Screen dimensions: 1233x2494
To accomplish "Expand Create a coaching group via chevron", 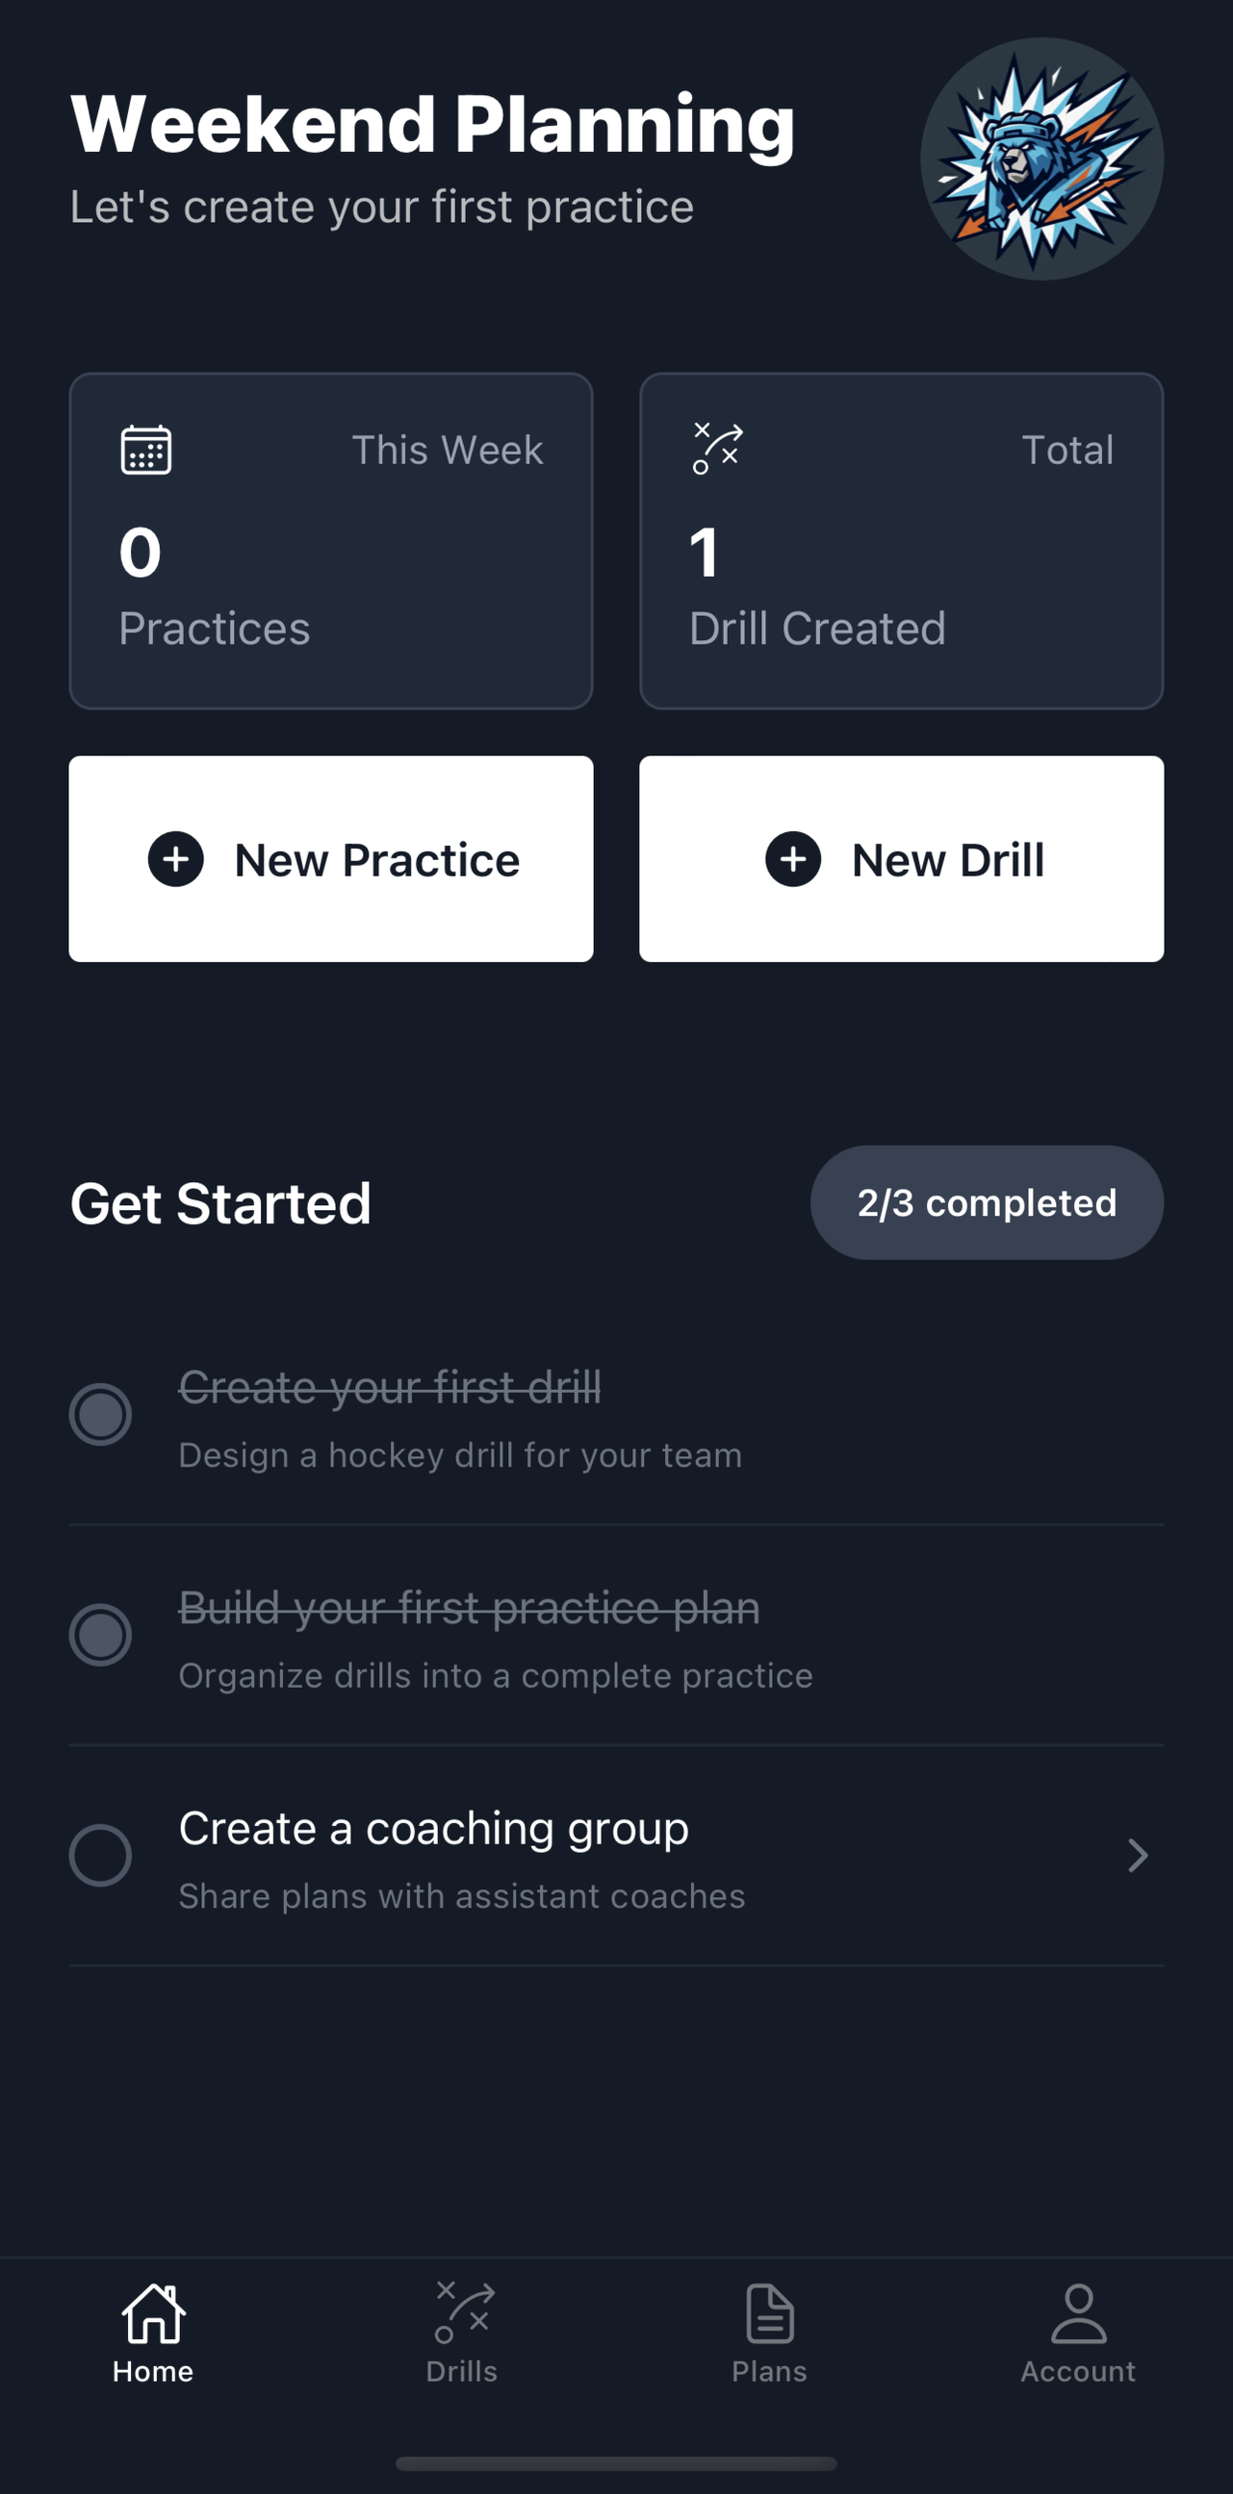I will click(1138, 1855).
